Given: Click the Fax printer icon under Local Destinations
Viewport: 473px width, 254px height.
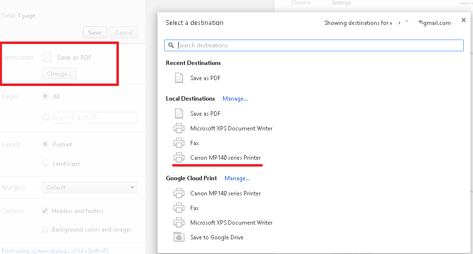Looking at the screenshot, I should [179, 143].
